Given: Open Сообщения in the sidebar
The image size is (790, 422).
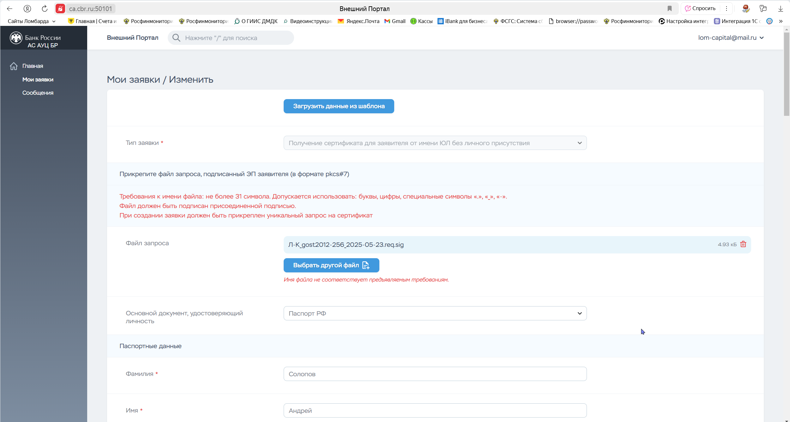Looking at the screenshot, I should [x=38, y=93].
